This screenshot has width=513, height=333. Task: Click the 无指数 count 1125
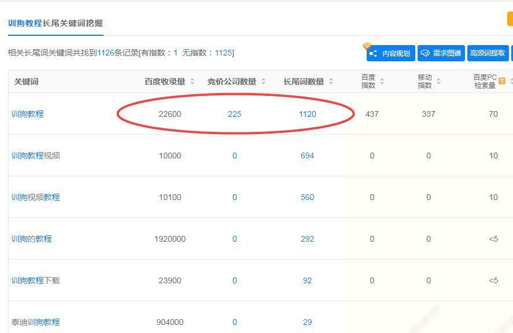point(223,53)
